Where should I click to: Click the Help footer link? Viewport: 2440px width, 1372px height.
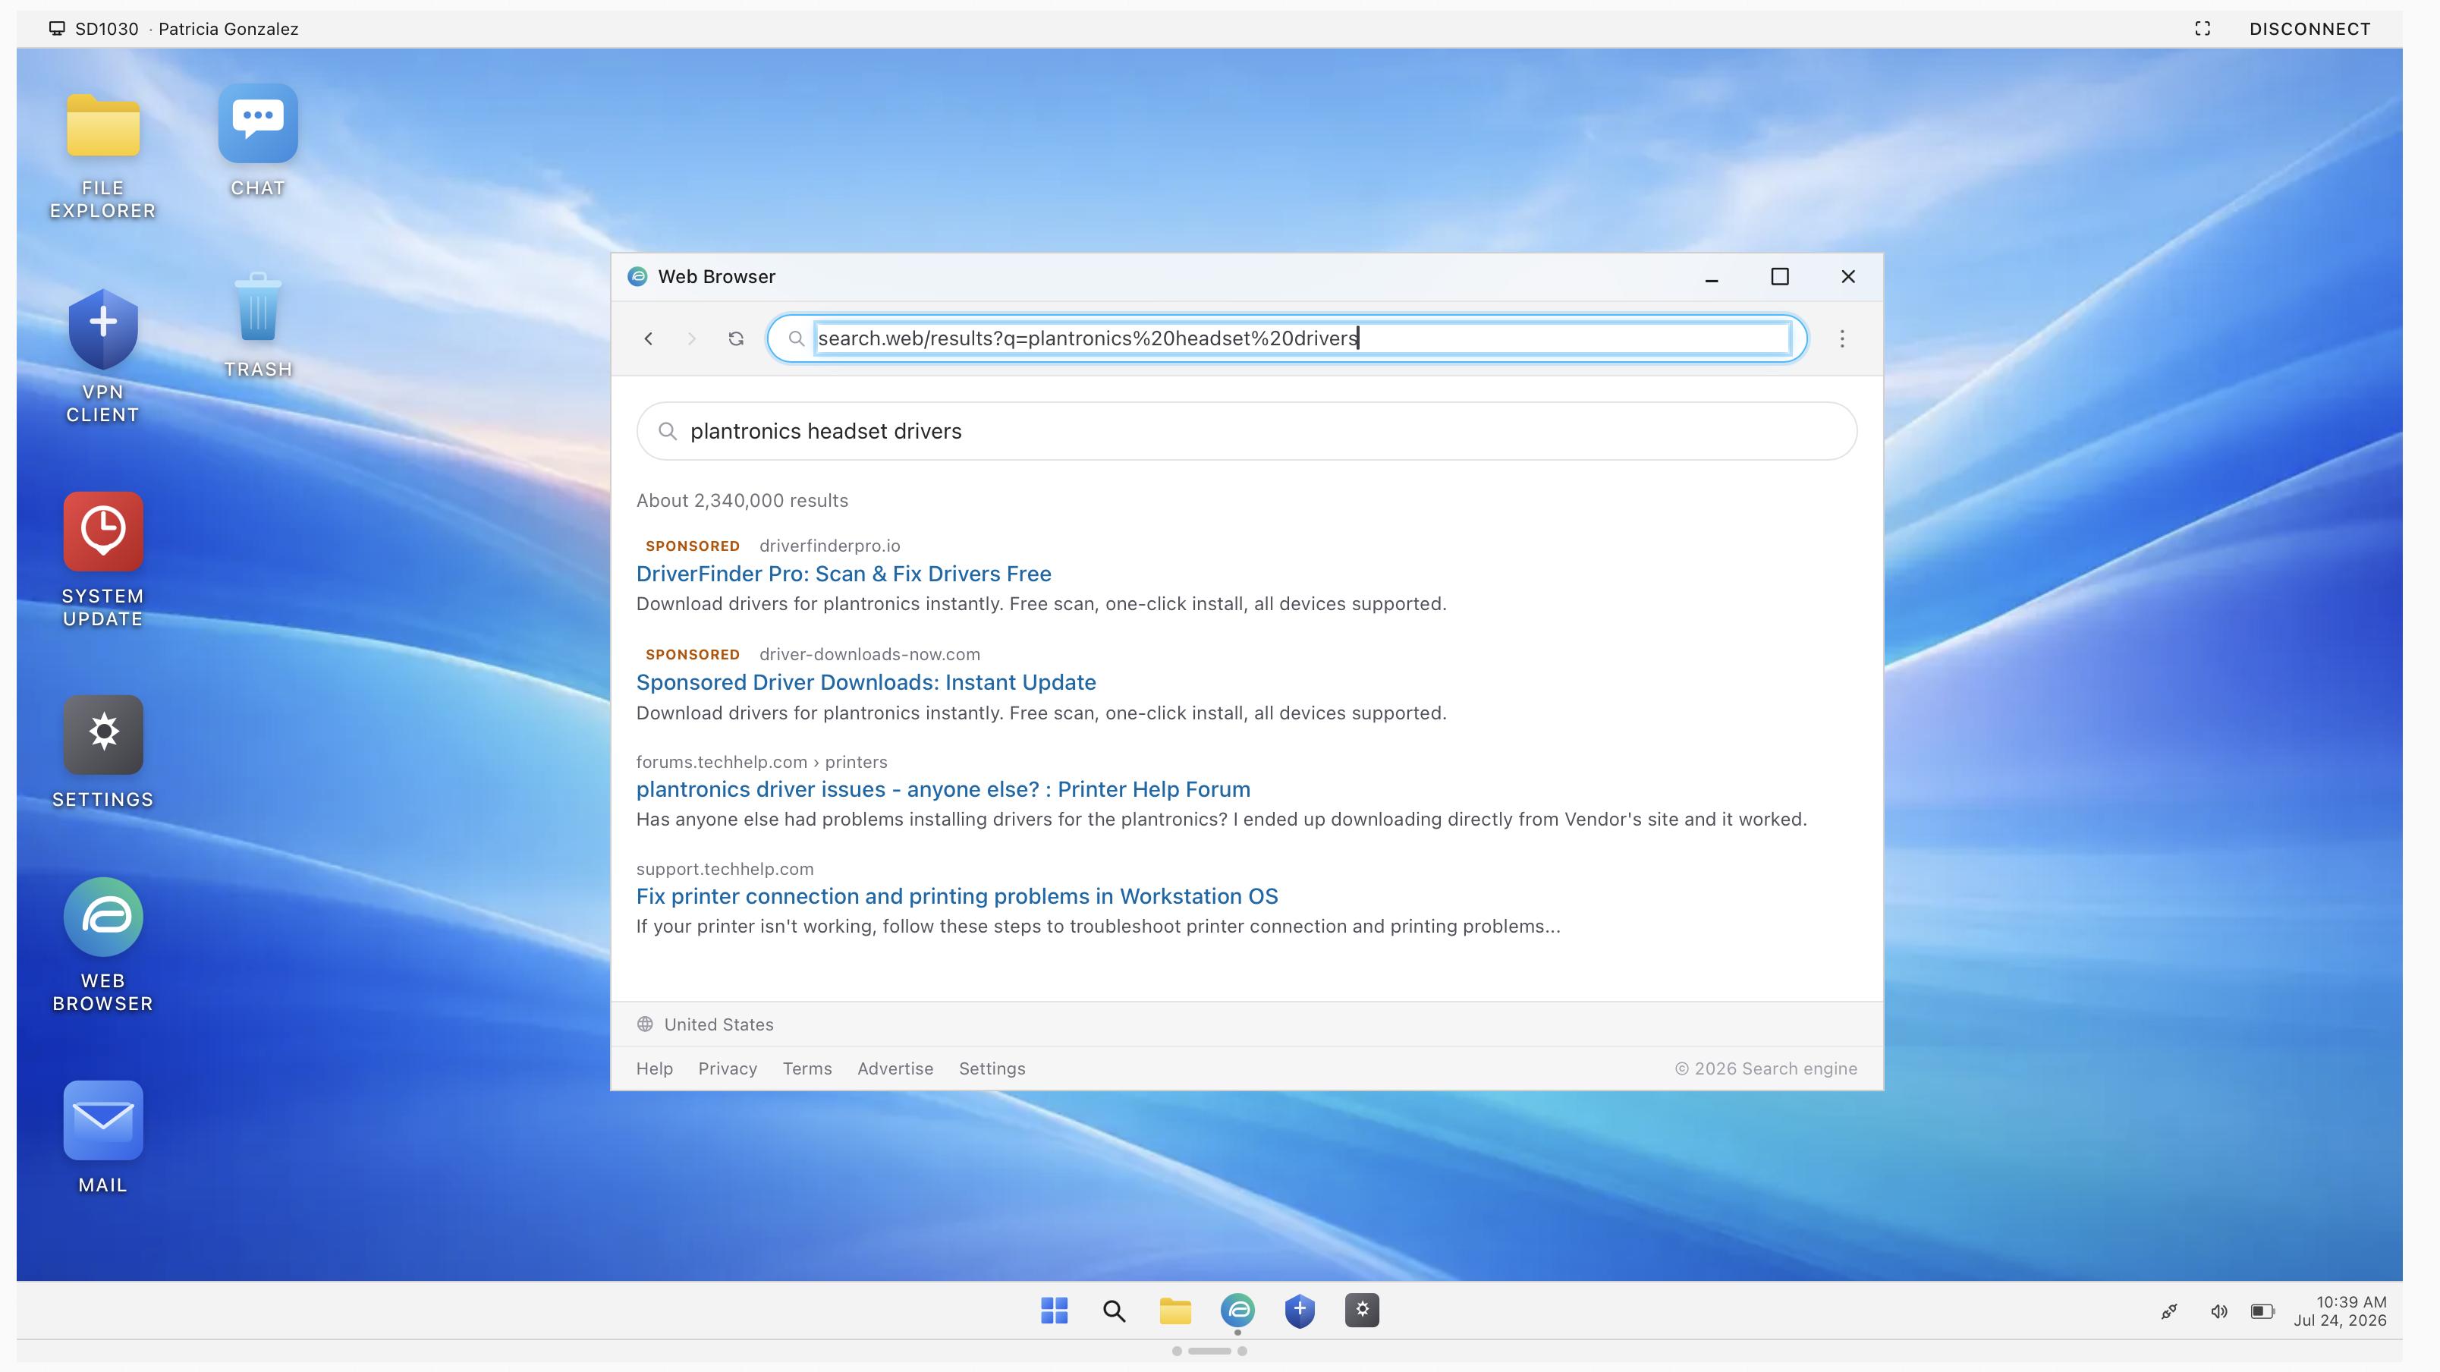point(655,1068)
